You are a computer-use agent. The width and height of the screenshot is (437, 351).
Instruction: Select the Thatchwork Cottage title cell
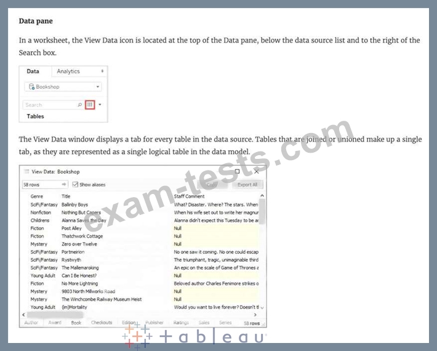[82, 236]
